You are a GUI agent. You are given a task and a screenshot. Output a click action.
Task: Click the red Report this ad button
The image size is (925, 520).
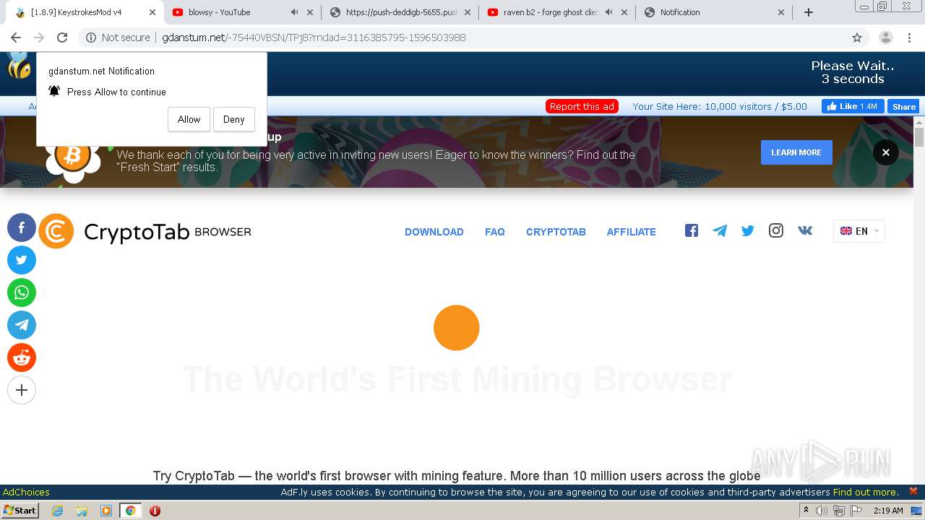(x=582, y=106)
